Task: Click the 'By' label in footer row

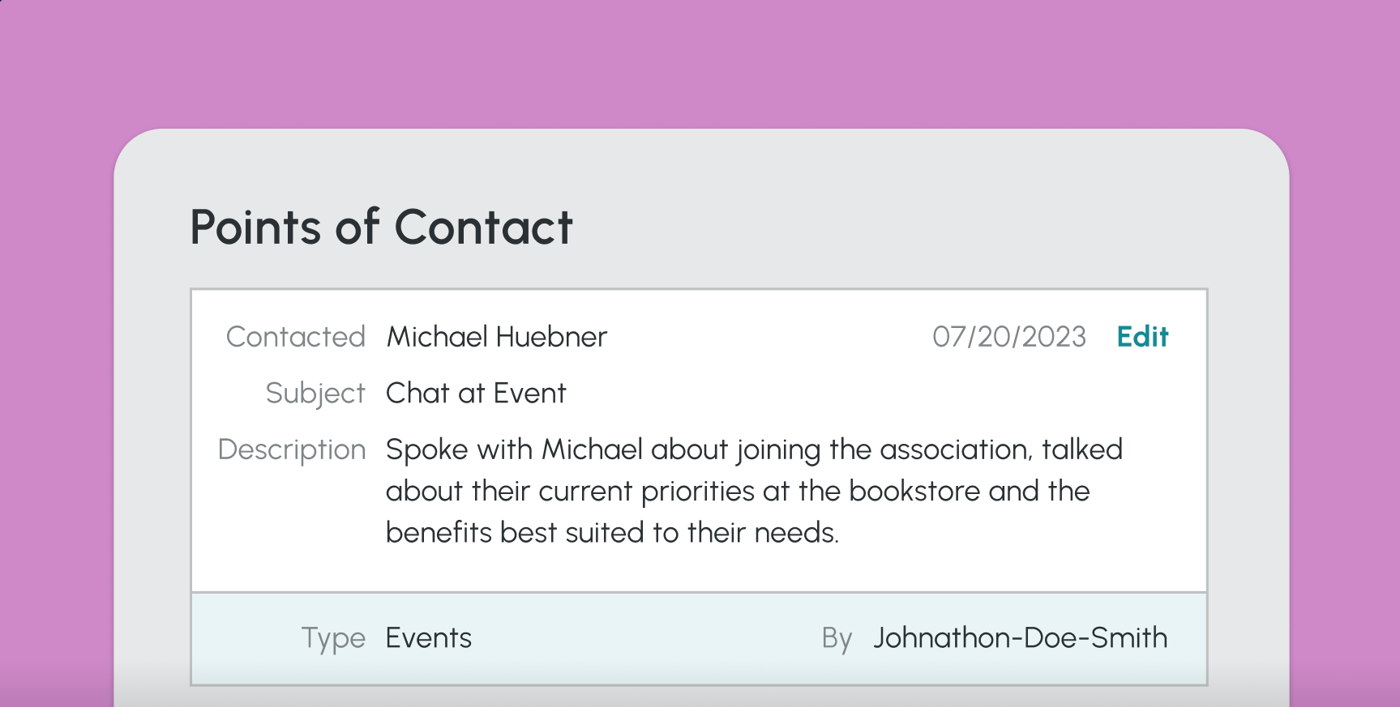Action: point(836,637)
